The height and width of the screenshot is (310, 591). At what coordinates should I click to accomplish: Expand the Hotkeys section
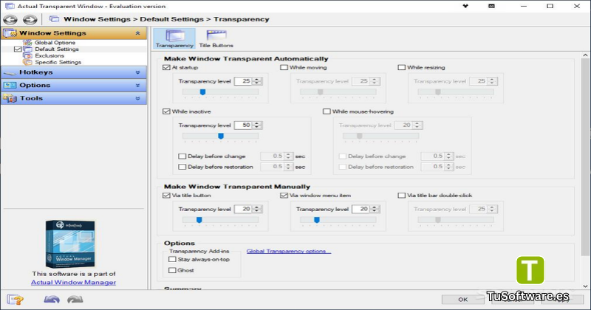pyautogui.click(x=137, y=72)
